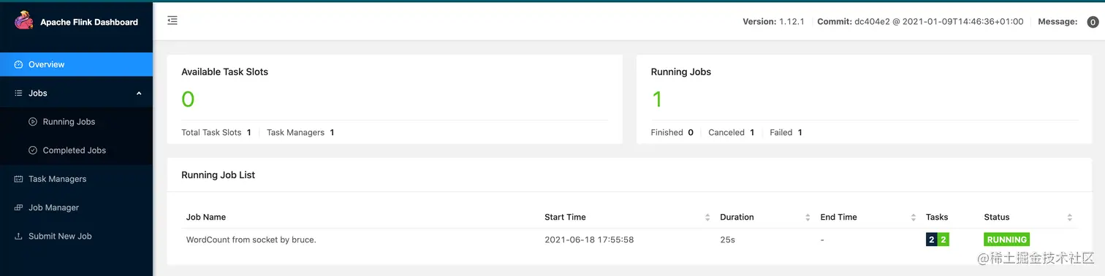Viewport: 1105px width, 276px height.
Task: Open the Task Managers menu item
Action: point(76,179)
